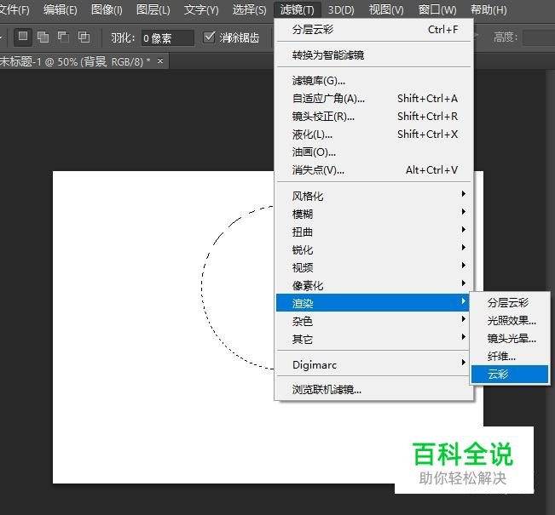Expand the 风格化 submenu

point(373,196)
